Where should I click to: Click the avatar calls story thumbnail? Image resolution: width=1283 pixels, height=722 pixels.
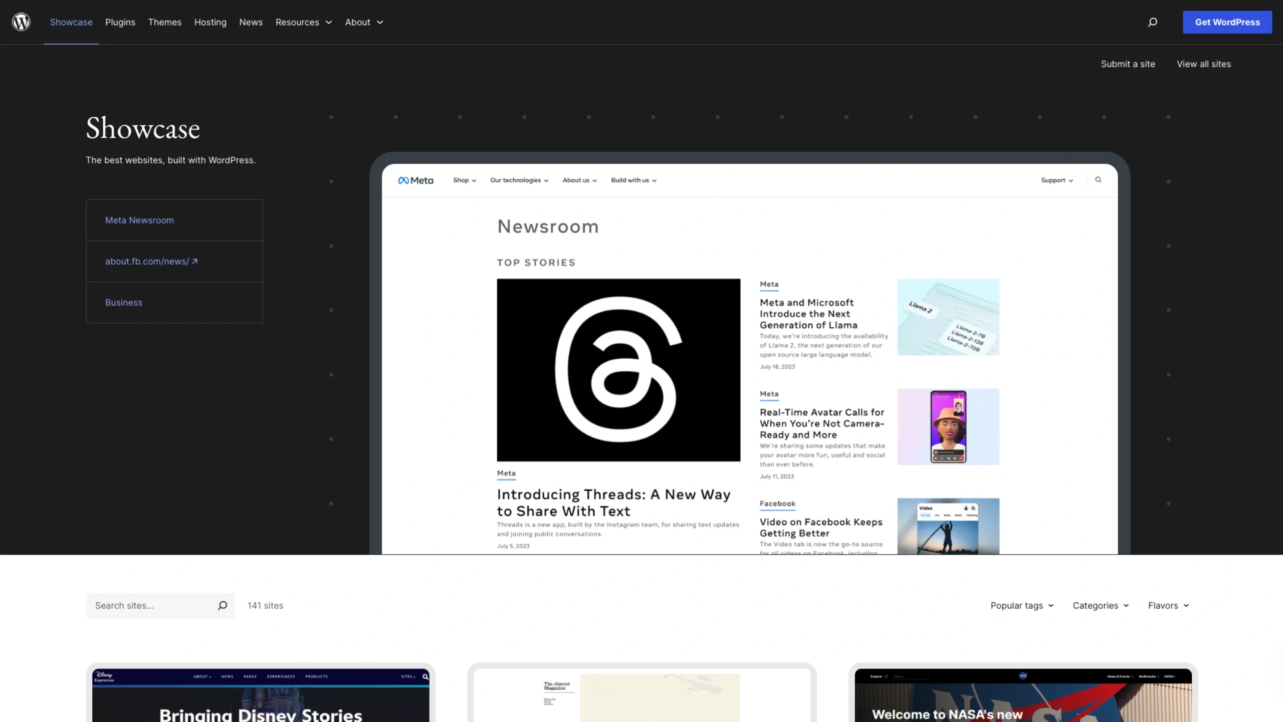[x=948, y=426]
